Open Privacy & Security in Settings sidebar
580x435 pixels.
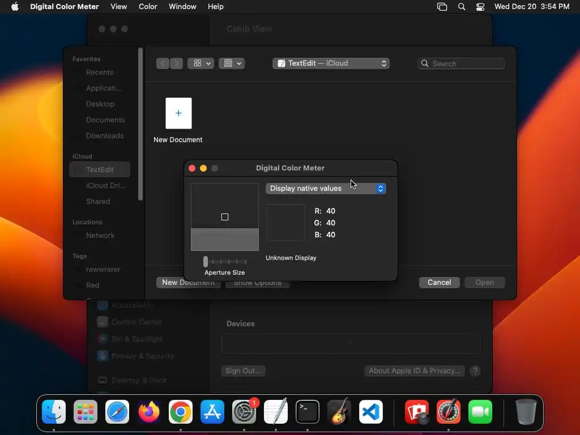click(x=136, y=356)
